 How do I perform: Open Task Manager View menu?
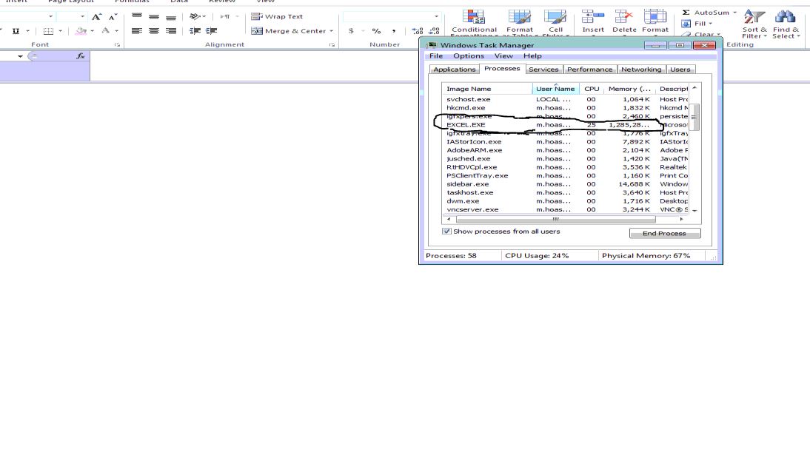pos(503,55)
